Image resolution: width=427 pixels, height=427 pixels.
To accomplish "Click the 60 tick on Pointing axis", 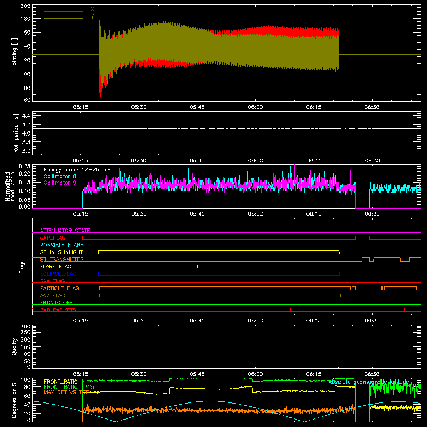I will pos(27,100).
